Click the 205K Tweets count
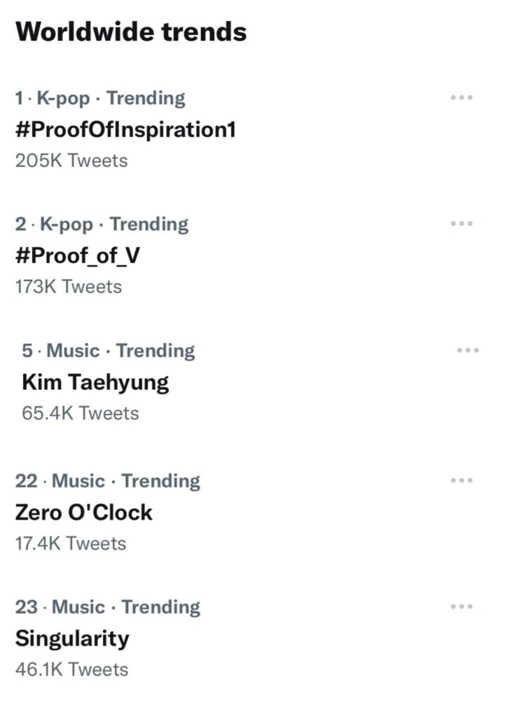Screen dimensions: 512x718 pyautogui.click(x=71, y=161)
